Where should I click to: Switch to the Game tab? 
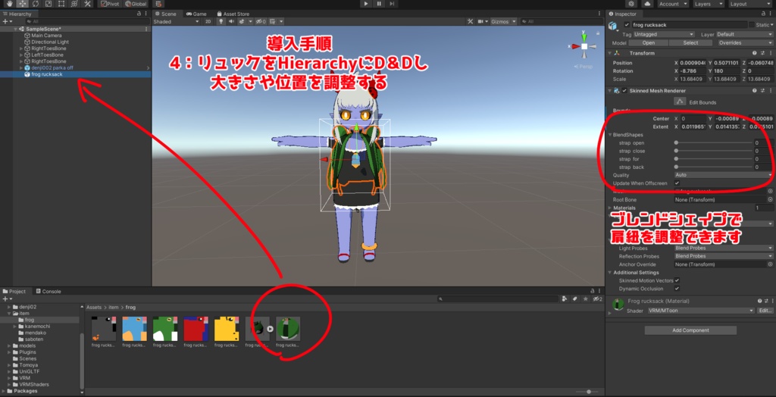point(196,14)
